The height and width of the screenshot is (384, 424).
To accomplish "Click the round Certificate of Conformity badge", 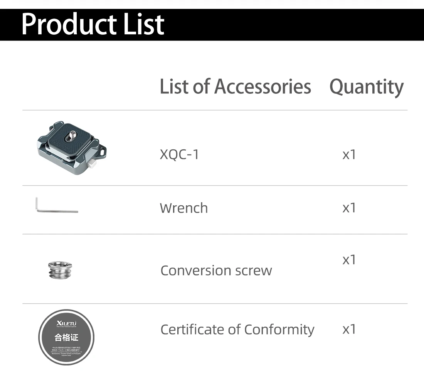I will (66, 337).
